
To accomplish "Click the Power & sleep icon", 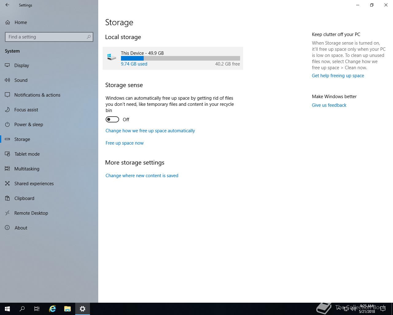I will [7, 124].
